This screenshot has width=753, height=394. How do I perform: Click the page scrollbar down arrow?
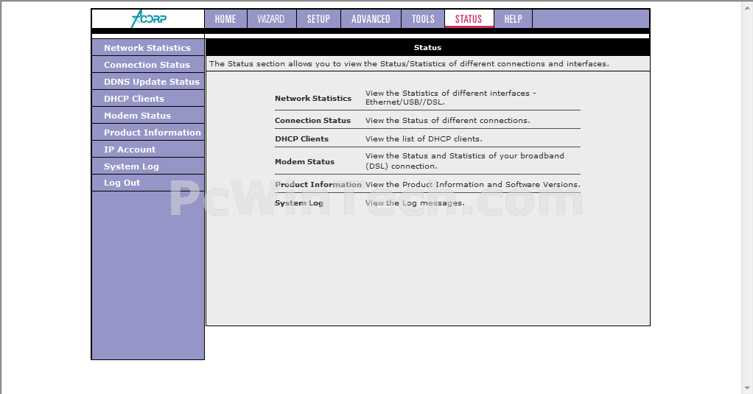[x=748, y=389]
